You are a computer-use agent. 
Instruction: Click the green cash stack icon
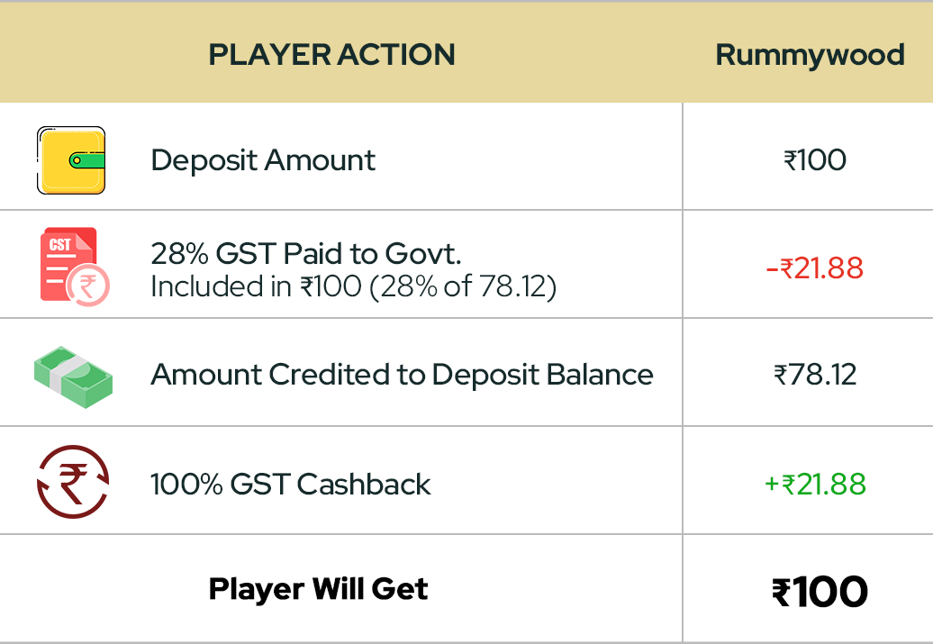pos(73,376)
